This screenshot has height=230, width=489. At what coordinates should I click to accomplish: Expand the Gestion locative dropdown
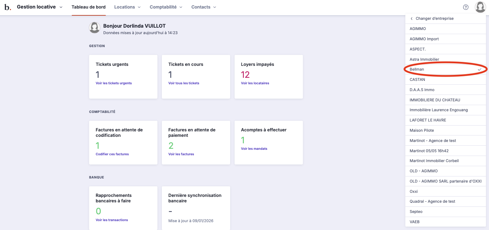point(40,7)
